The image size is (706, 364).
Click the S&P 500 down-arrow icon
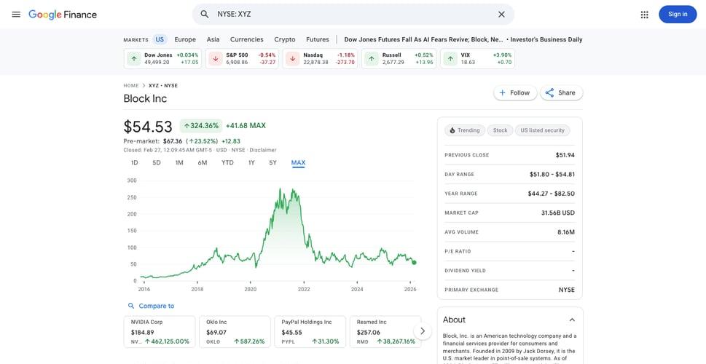pyautogui.click(x=216, y=58)
